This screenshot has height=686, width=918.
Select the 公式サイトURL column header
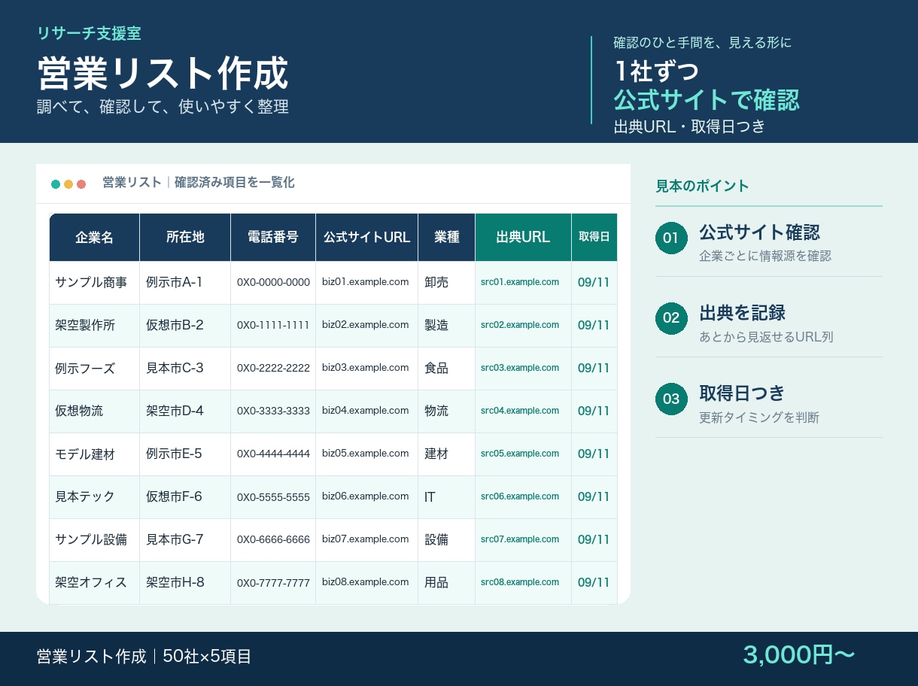click(x=367, y=238)
